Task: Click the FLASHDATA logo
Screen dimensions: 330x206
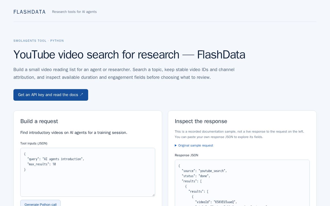Action: 29,12
